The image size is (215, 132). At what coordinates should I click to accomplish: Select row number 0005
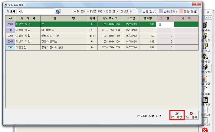[x=10, y=47]
